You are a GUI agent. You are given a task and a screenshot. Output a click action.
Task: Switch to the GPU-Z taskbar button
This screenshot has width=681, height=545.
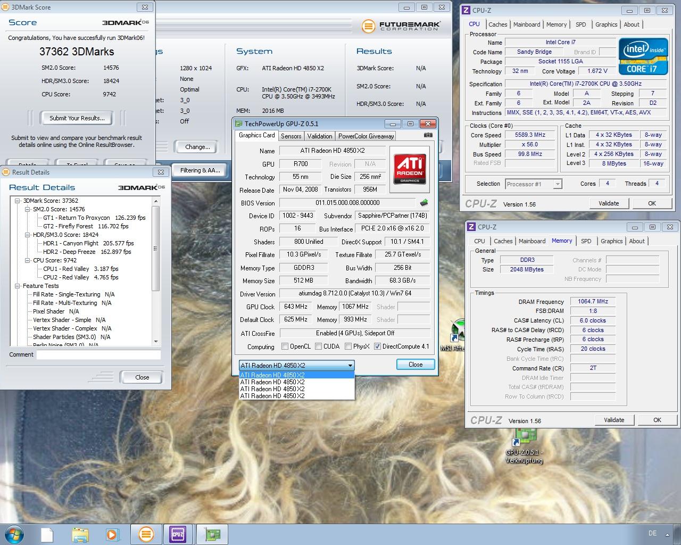[x=212, y=534]
